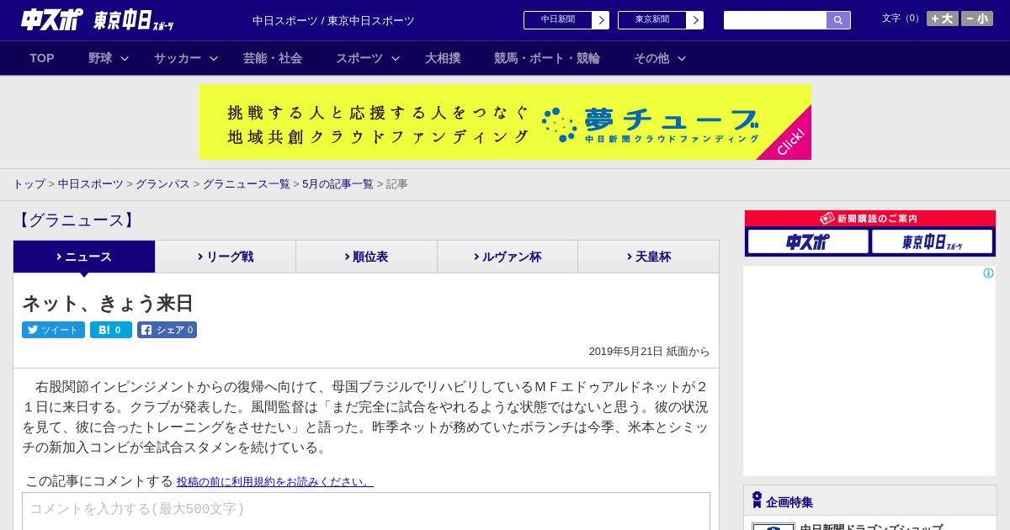Click 中スポ subscription logo in sidebar
The image size is (1010, 530).
coord(808,241)
